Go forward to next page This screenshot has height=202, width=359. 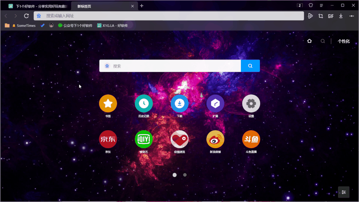click(16, 16)
